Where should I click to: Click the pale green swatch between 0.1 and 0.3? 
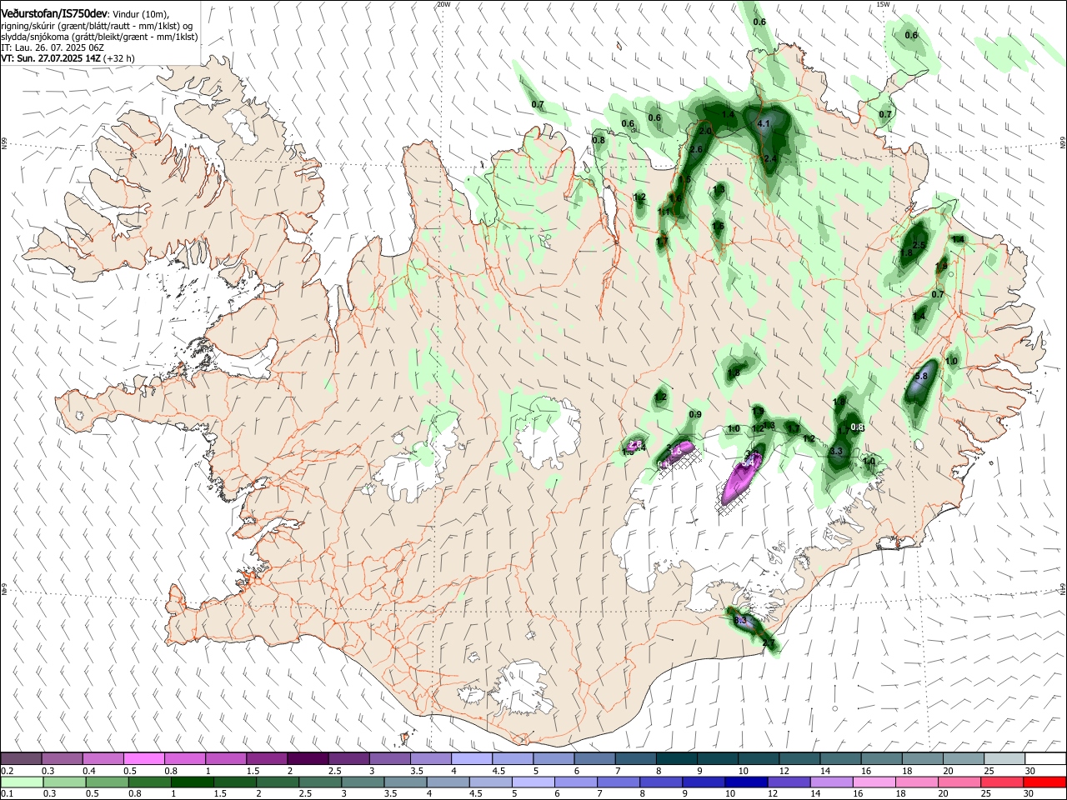pyautogui.click(x=21, y=782)
